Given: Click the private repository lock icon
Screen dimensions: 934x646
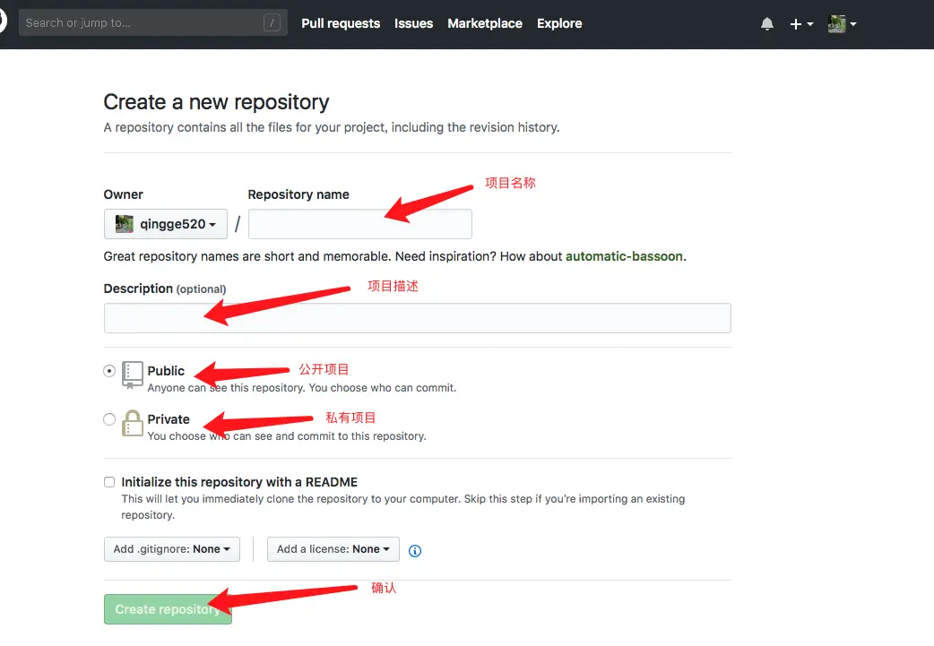Looking at the screenshot, I should pyautogui.click(x=133, y=423).
